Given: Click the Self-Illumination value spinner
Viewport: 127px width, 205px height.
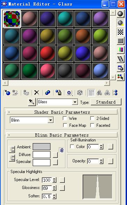Looking at the screenshot, I should pos(101,147).
